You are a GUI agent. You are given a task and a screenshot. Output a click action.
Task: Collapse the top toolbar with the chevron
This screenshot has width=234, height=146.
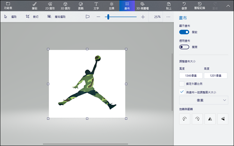click(228, 6)
